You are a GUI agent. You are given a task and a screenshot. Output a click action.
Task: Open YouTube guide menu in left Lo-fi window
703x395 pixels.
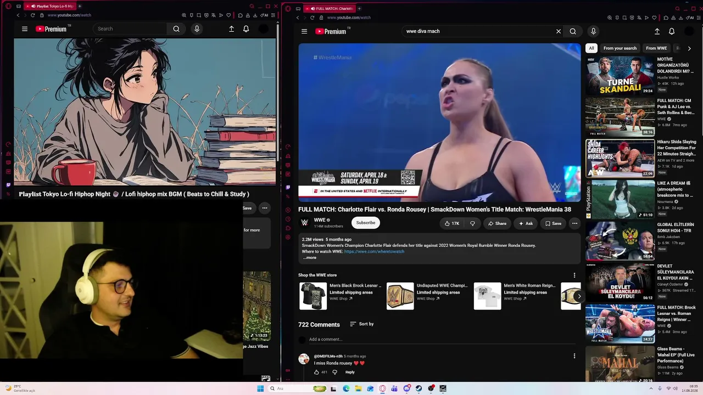coord(25,29)
